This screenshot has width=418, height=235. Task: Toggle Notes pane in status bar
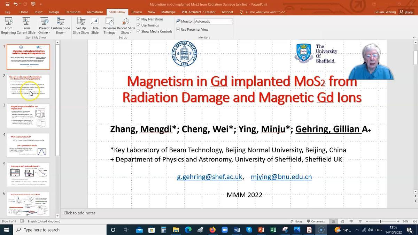tap(296, 221)
